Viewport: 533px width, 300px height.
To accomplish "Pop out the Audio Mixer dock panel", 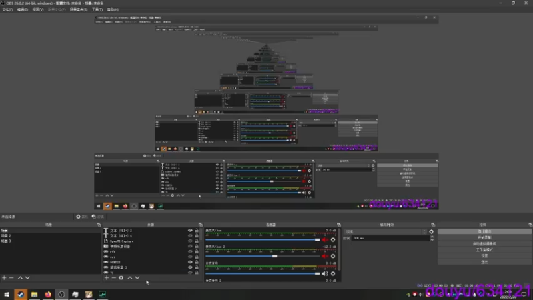I will (x=339, y=225).
